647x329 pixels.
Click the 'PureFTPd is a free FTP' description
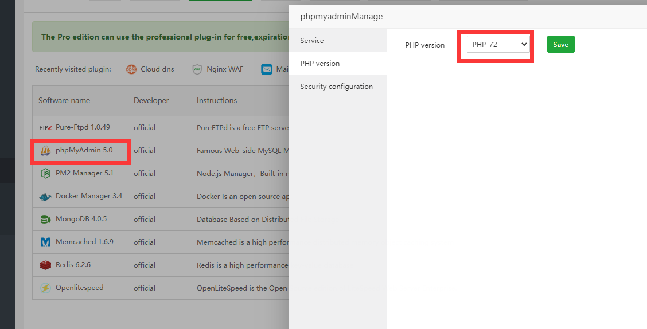coord(243,127)
